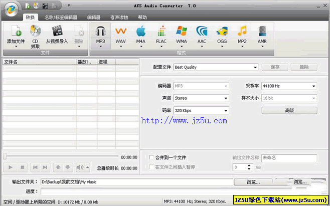Click the 高级 advanced button
The image size is (330, 206).
point(289,110)
